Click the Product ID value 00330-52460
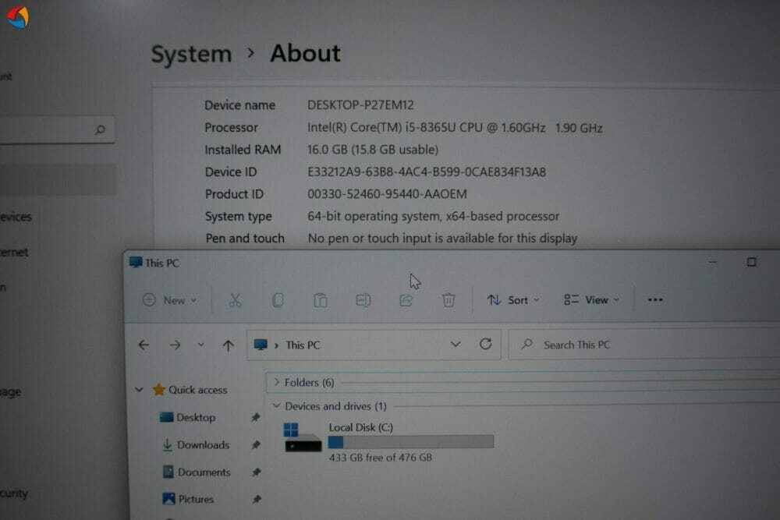This screenshot has width=780, height=520. point(387,194)
